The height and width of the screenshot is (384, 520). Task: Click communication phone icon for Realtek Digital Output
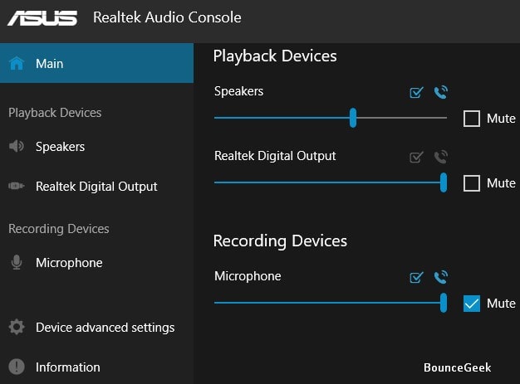click(x=440, y=156)
